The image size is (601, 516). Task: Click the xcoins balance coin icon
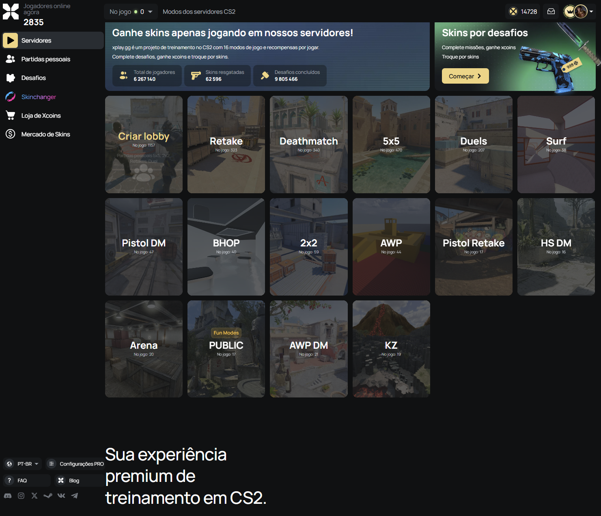click(x=513, y=11)
